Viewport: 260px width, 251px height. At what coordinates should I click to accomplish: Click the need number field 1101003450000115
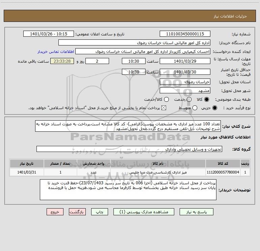click(x=185, y=34)
